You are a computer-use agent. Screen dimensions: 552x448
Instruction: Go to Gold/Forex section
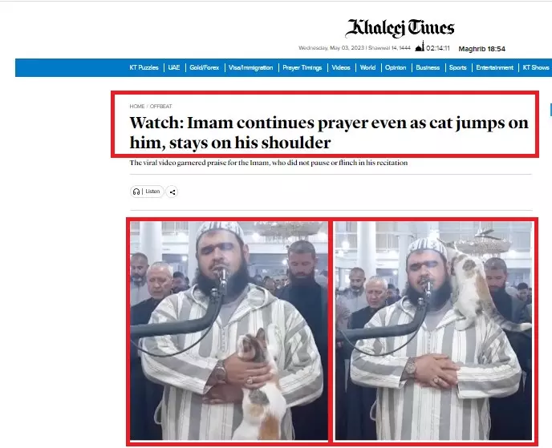[x=204, y=67]
